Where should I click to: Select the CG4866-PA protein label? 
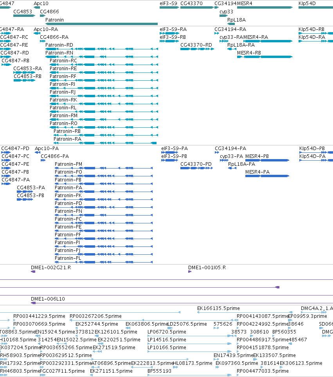pos(55,156)
